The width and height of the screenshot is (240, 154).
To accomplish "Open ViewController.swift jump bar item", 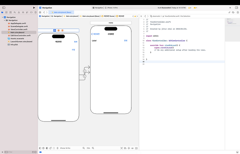I will click(x=170, y=16).
